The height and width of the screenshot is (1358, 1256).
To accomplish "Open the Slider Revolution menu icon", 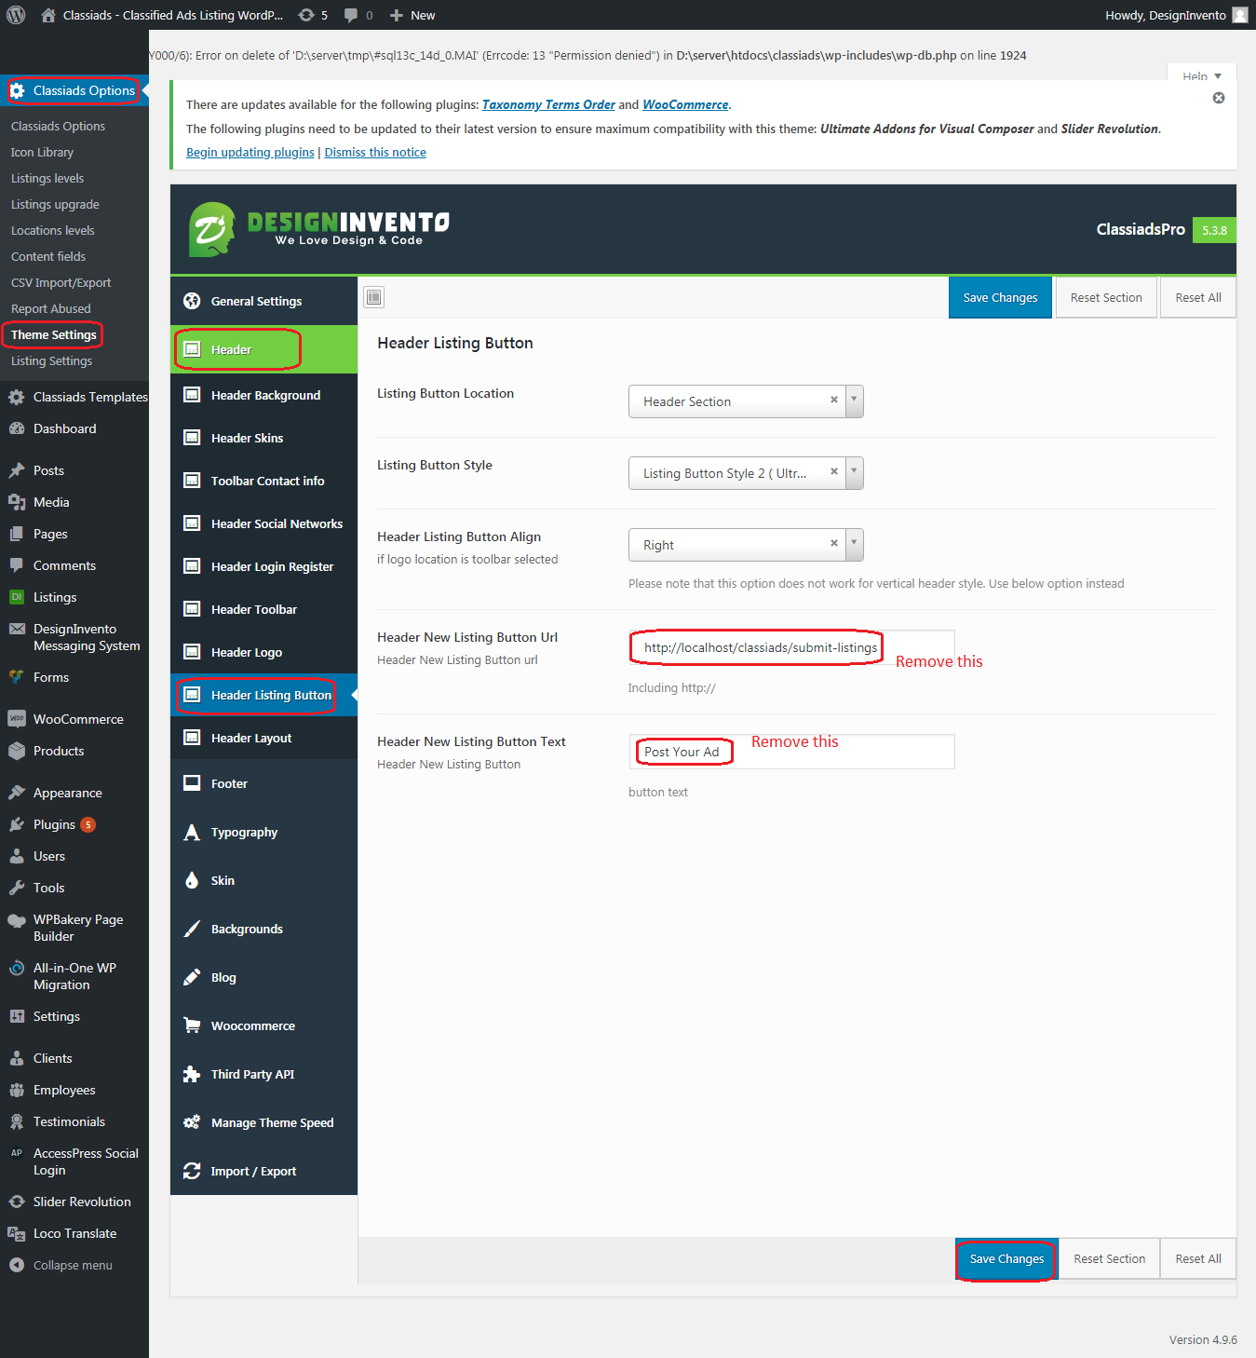I will [17, 1202].
